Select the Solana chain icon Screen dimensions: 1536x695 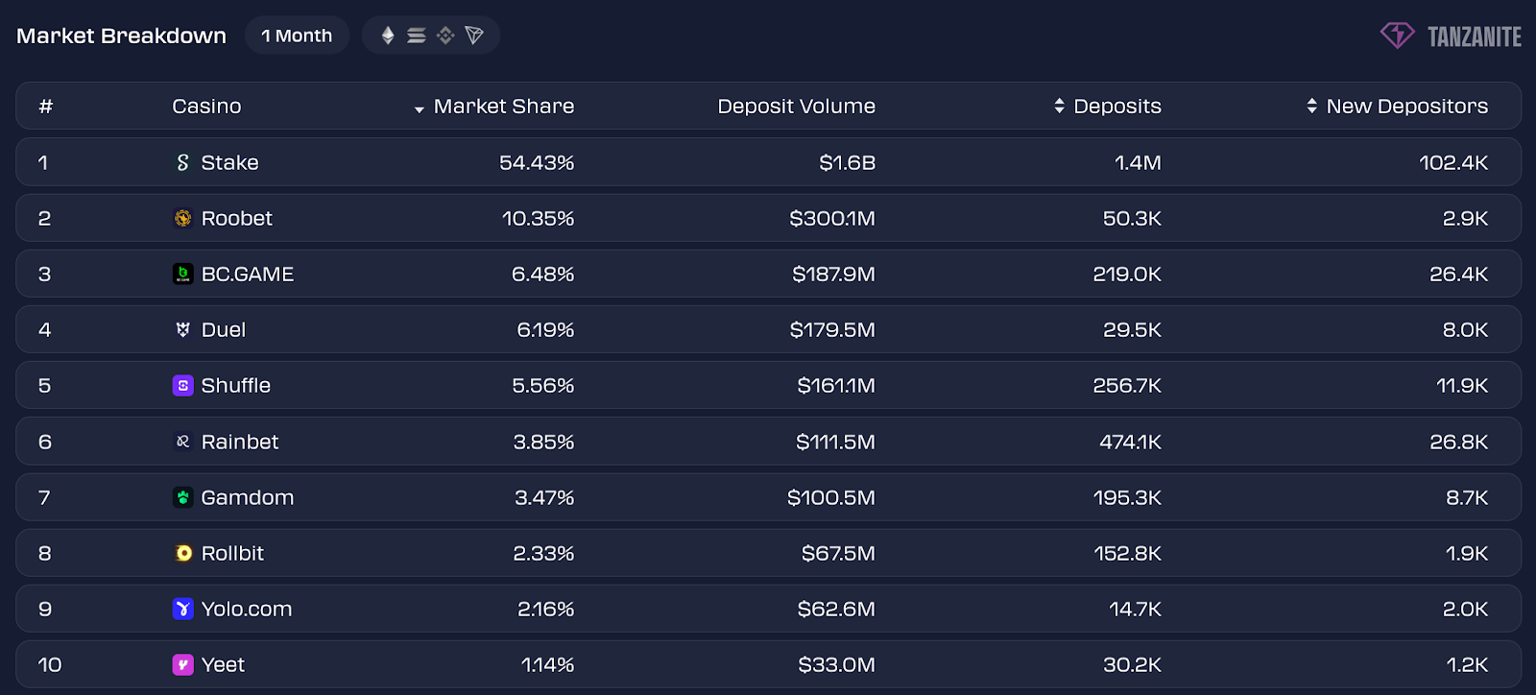tap(417, 36)
